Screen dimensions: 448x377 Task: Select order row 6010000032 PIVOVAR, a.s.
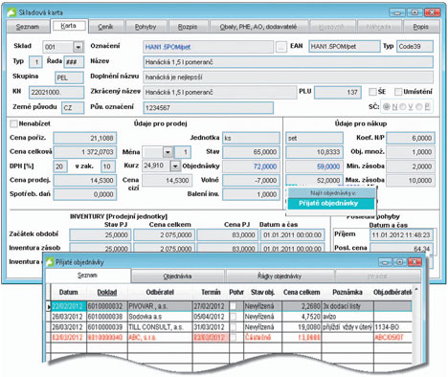(232, 306)
